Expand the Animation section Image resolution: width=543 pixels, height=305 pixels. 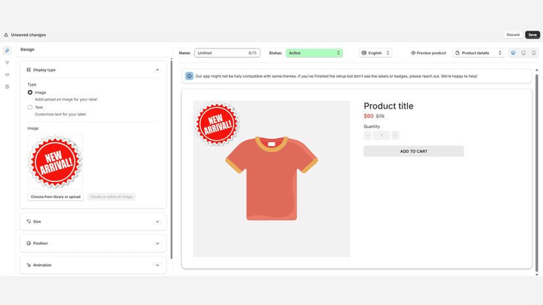point(157,265)
